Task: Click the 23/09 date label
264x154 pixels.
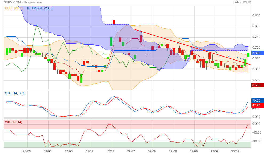Action: point(235,151)
